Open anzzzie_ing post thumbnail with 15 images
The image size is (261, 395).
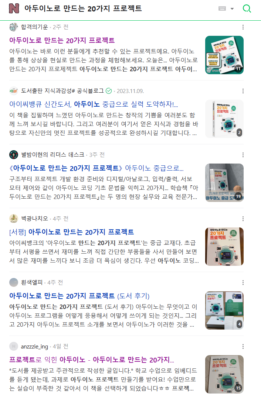pyautogui.click(x=224, y=374)
